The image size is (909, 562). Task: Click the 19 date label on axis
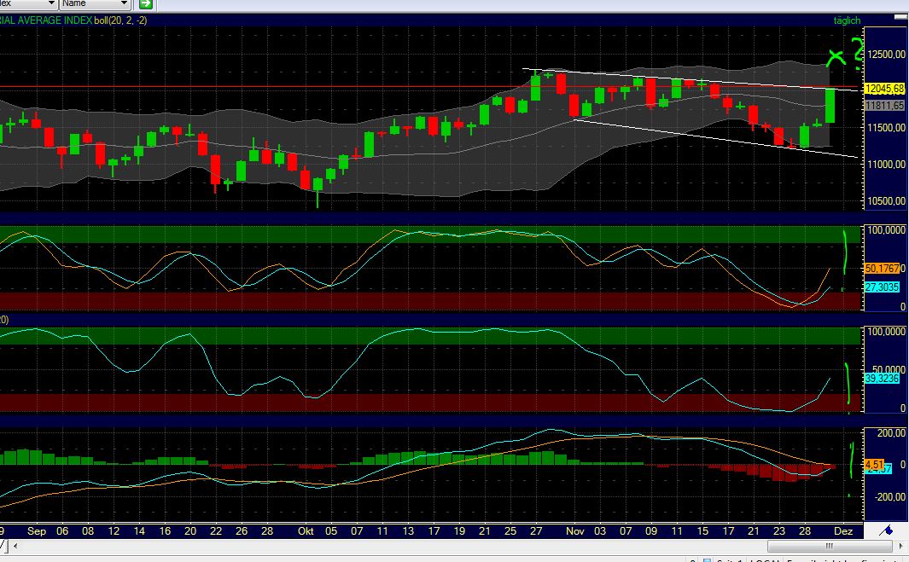click(459, 531)
